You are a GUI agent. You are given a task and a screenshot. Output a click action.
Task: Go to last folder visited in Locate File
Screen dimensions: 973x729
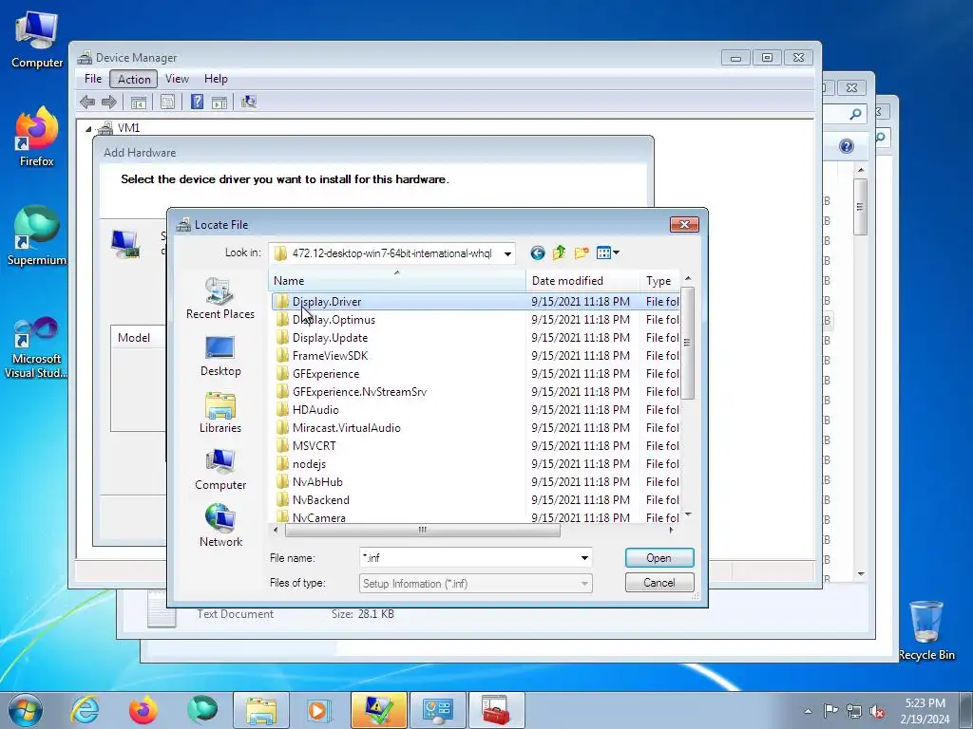538,252
